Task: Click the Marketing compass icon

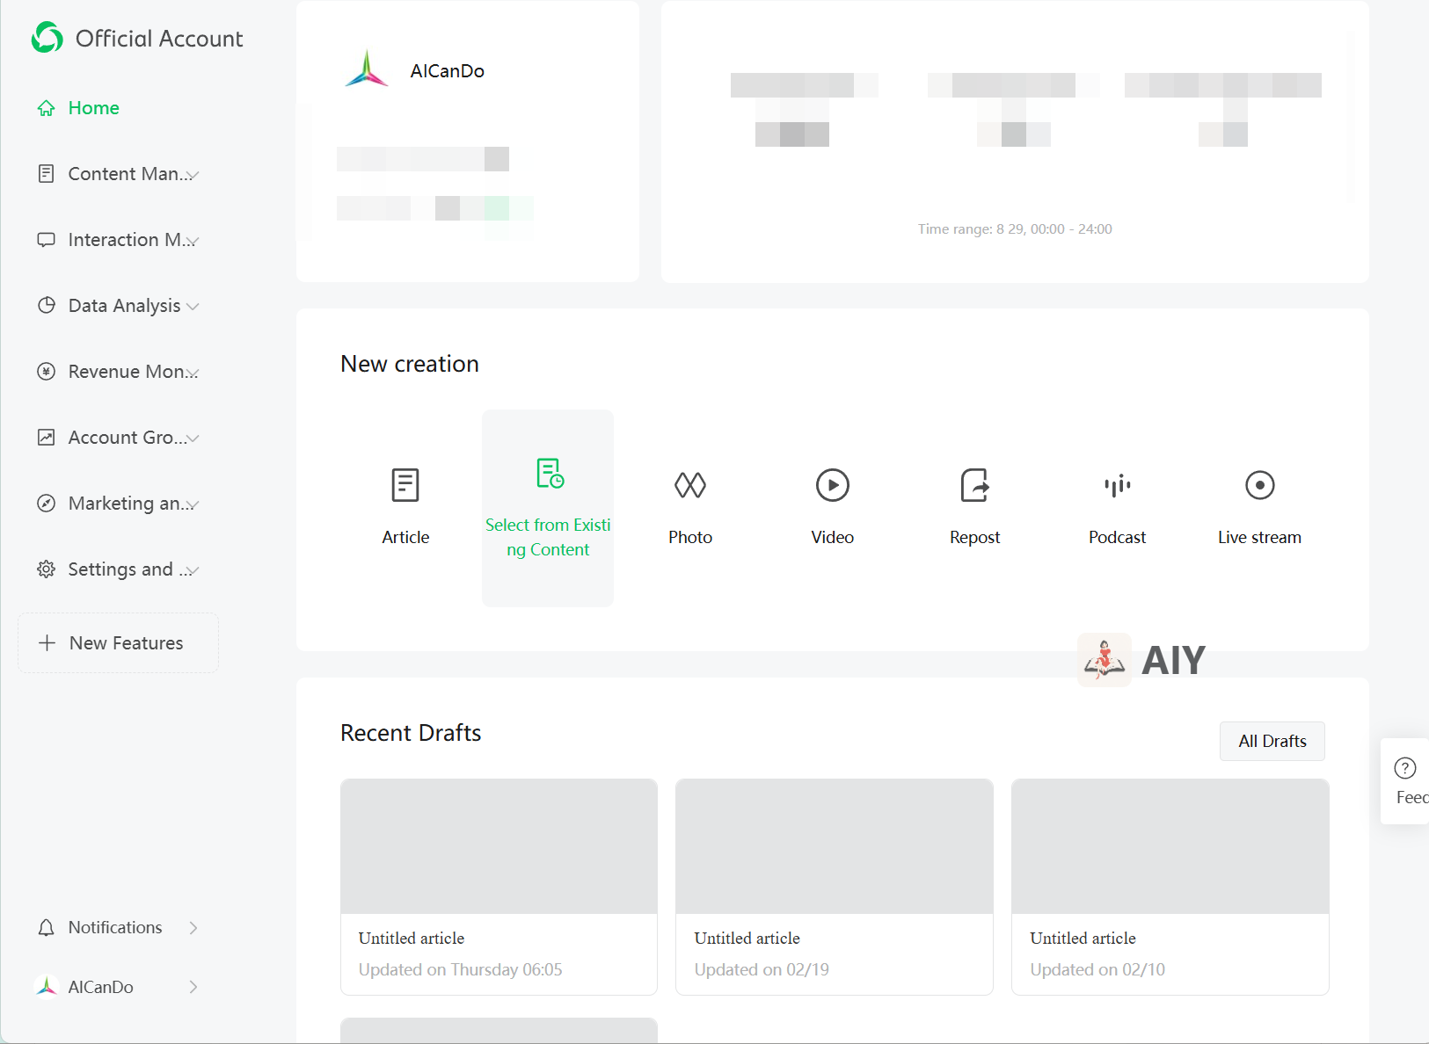Action: tap(47, 504)
